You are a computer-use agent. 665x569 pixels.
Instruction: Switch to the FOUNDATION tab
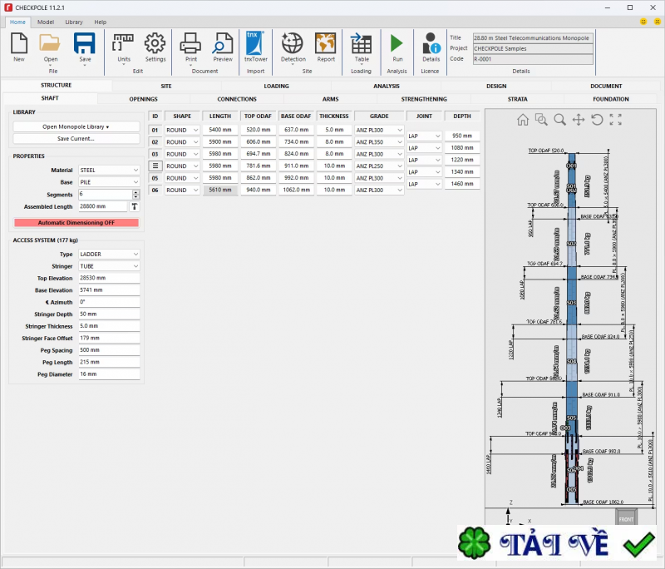[611, 99]
